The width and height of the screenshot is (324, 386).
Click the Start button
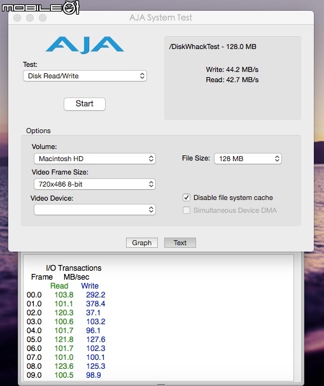click(85, 104)
